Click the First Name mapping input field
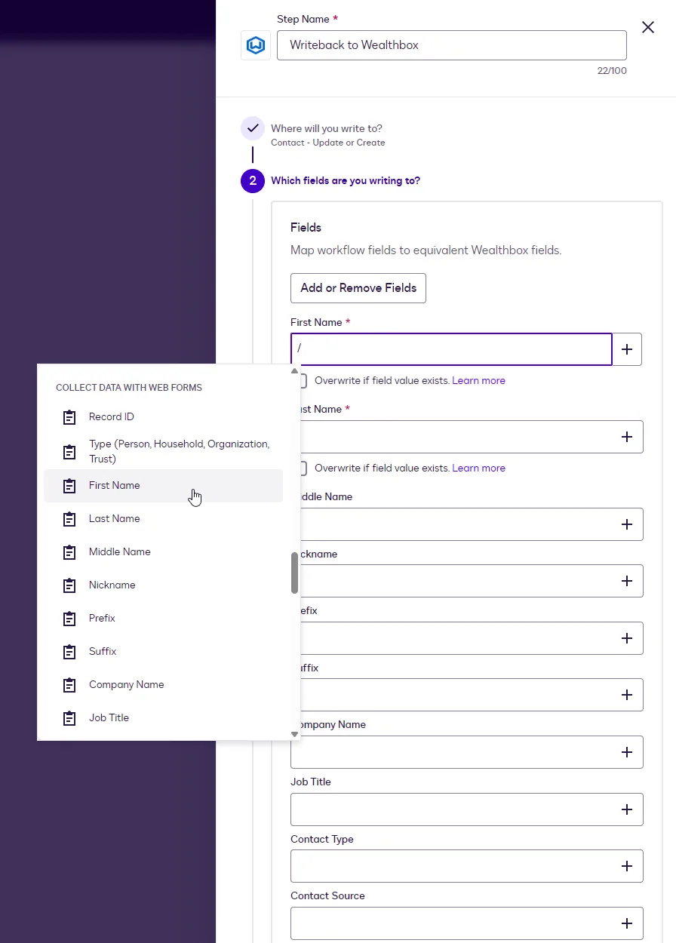 (x=451, y=349)
